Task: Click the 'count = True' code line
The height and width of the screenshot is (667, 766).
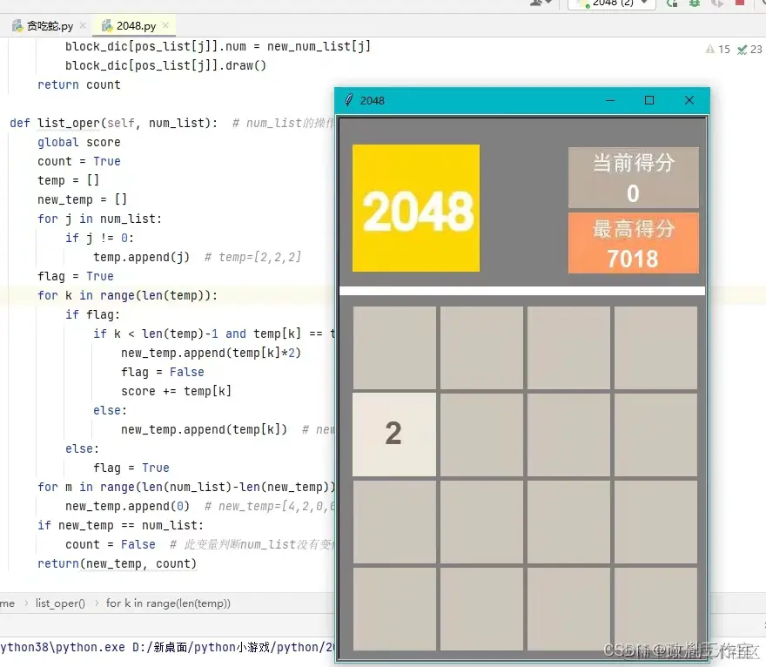Action: point(78,161)
